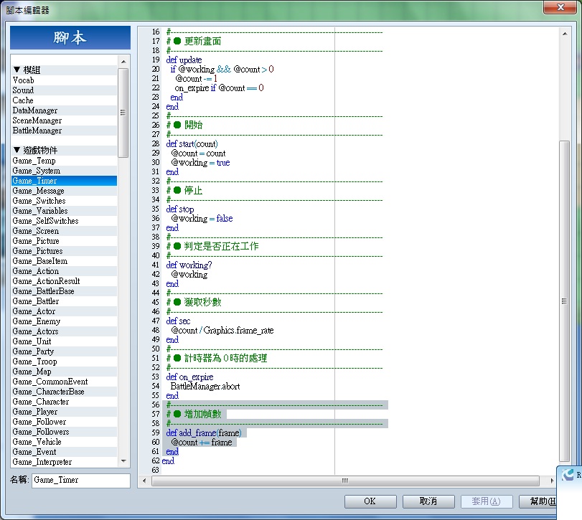Select the Game_Actor script

pyautogui.click(x=64, y=311)
